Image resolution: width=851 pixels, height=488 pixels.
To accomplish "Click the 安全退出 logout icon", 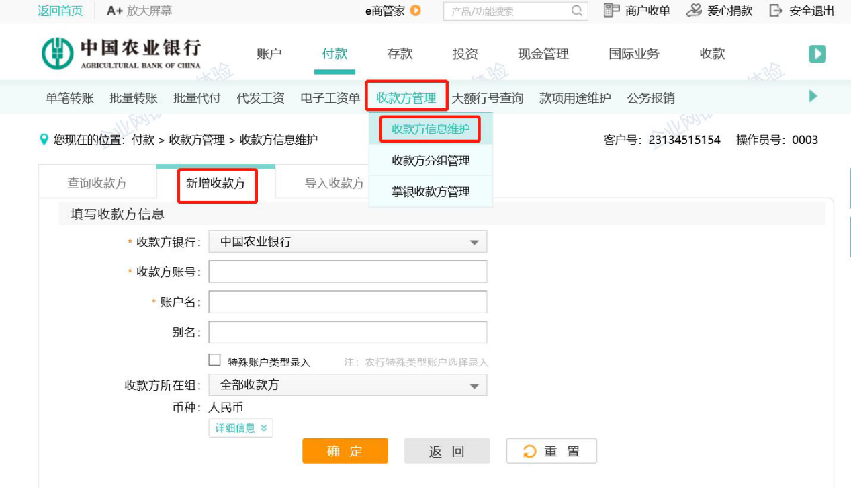I will 776,11.
